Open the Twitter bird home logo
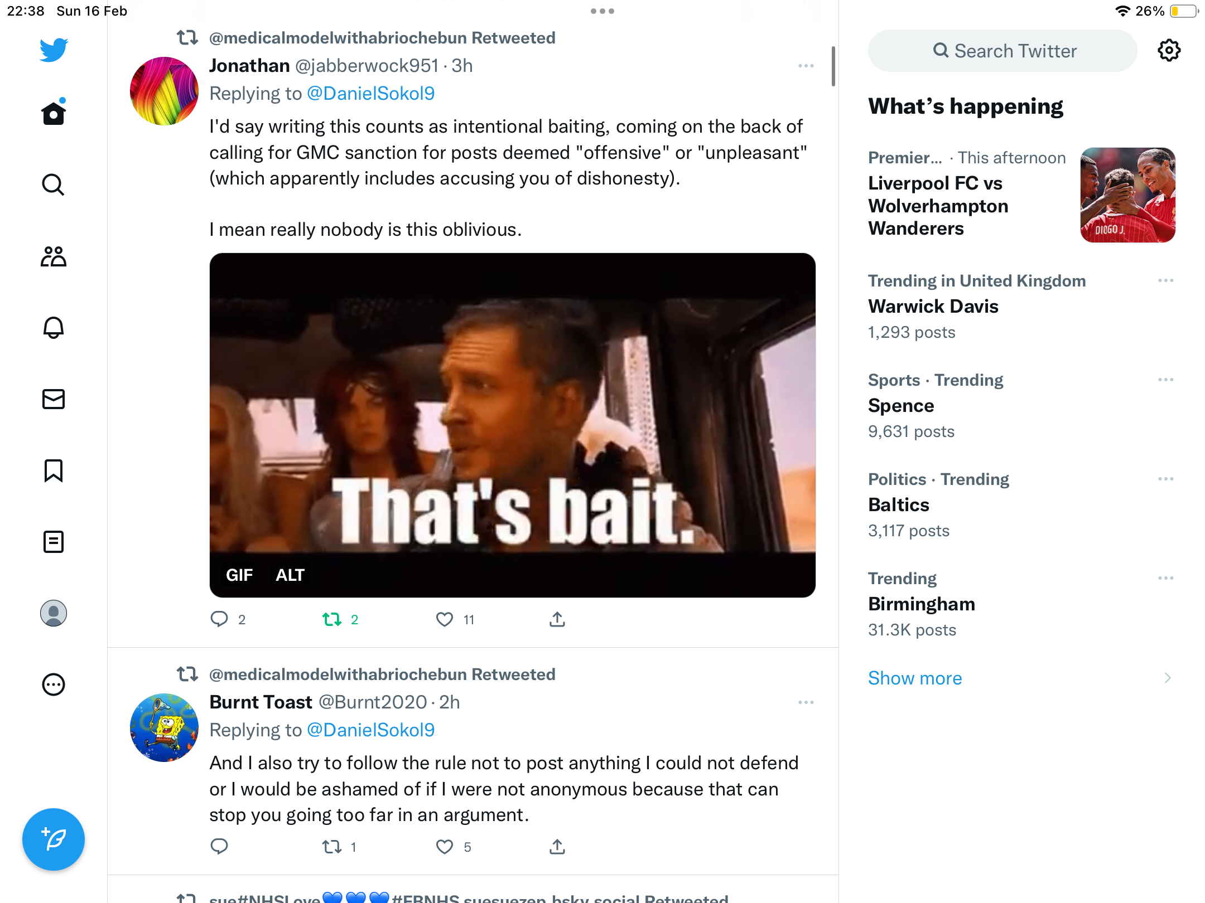The width and height of the screenshot is (1205, 903). coord(54,50)
